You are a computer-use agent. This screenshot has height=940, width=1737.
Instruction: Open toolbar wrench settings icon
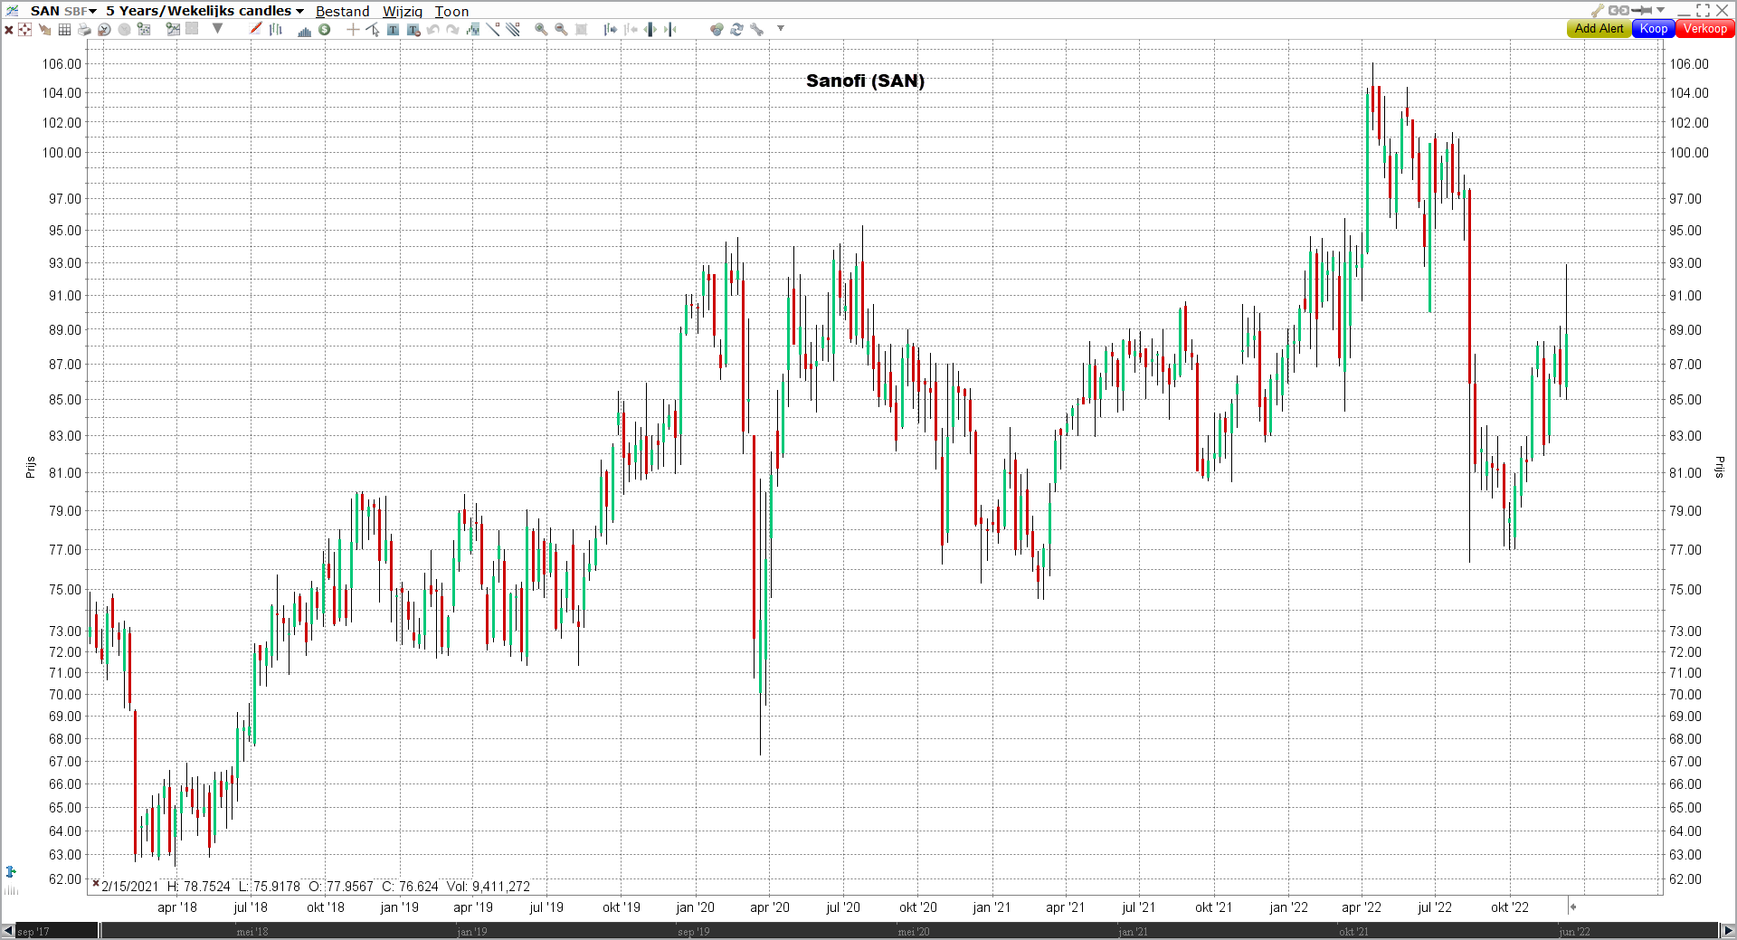(x=757, y=30)
